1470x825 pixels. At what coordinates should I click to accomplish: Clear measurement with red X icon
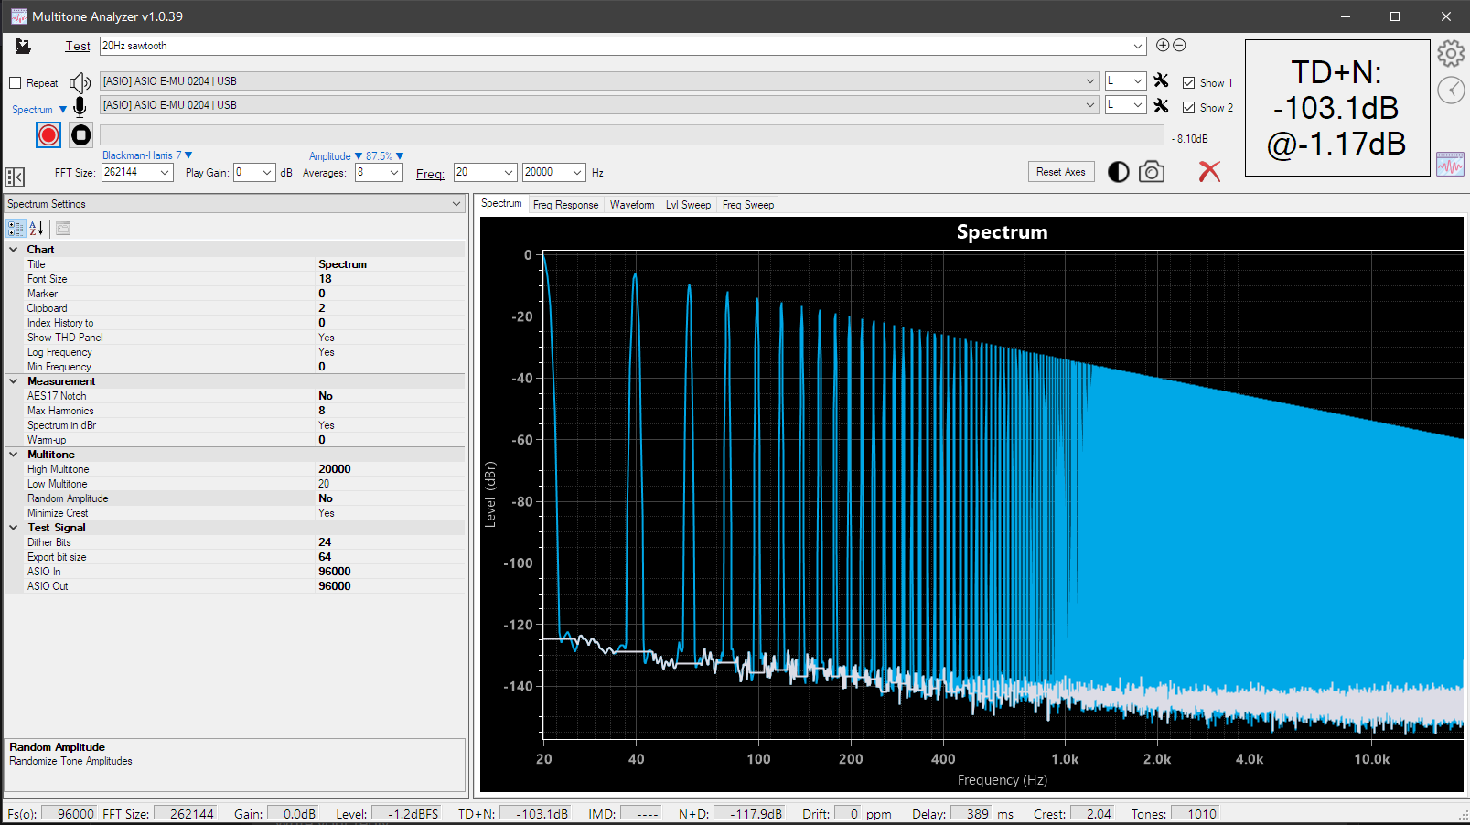point(1209,171)
